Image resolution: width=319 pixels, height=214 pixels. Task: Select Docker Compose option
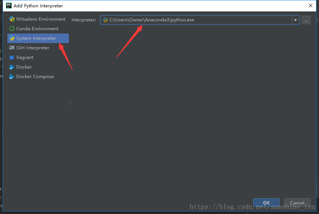pos(38,77)
